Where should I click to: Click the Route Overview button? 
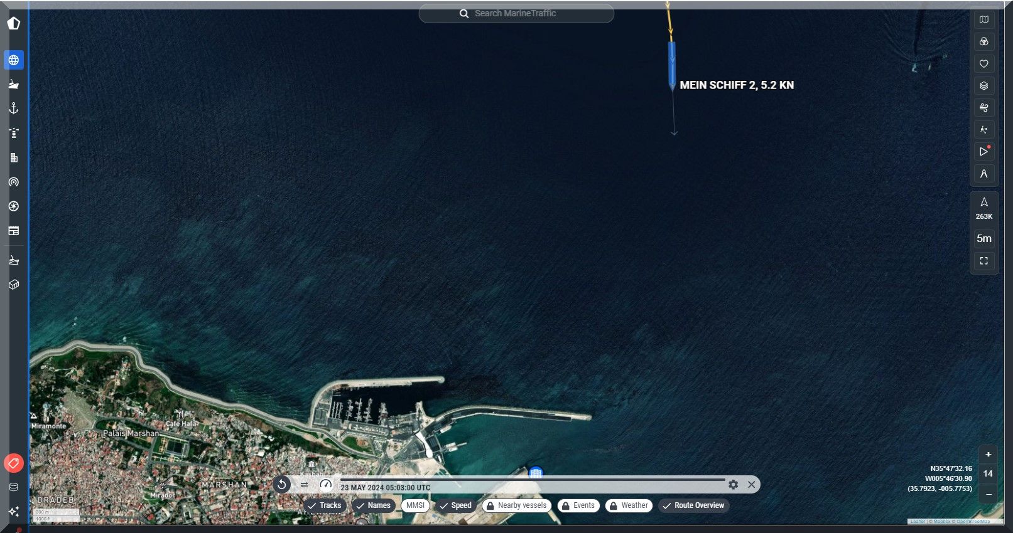point(693,505)
